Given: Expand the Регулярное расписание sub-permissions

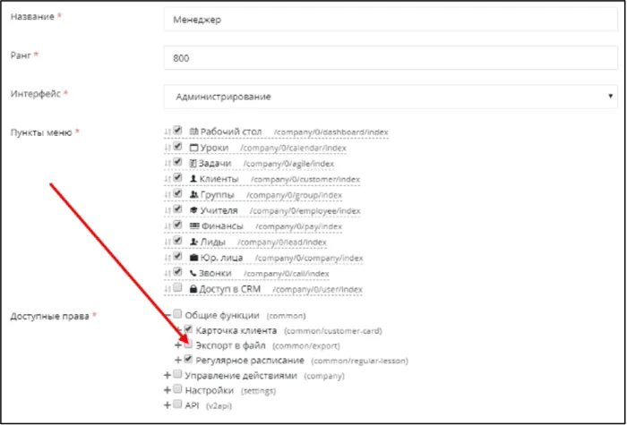Looking at the screenshot, I should point(178,361).
